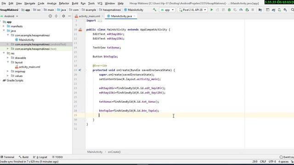The height and width of the screenshot is (165, 294).
Task: Click UTF-8 encoding in status bar
Action: click(x=272, y=161)
